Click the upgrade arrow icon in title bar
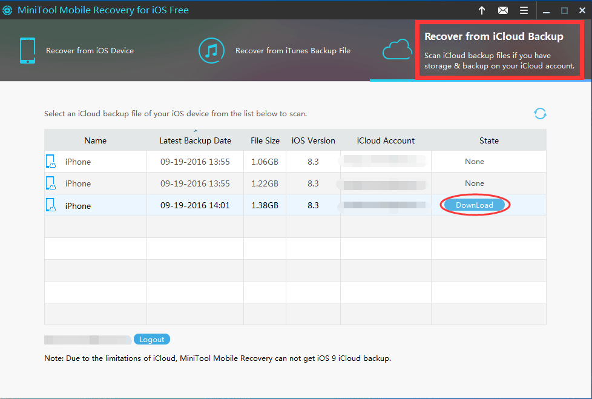The image size is (592, 399). coord(482,10)
